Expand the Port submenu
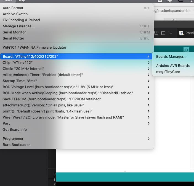194x186 pixels. pos(76,123)
